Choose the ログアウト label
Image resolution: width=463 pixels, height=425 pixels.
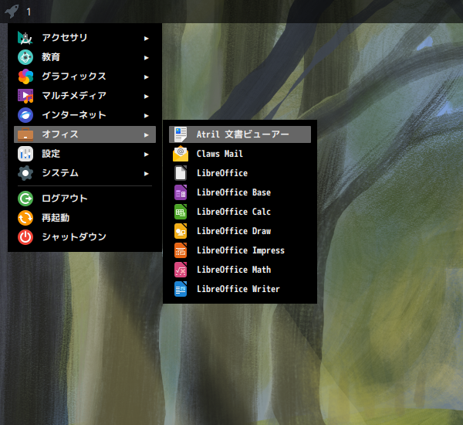coord(65,199)
